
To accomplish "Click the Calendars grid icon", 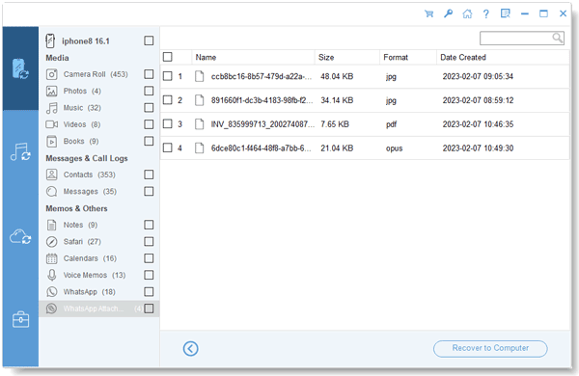I will click(52, 258).
